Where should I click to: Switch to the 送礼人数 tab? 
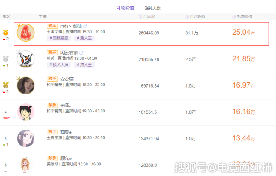click(x=152, y=8)
